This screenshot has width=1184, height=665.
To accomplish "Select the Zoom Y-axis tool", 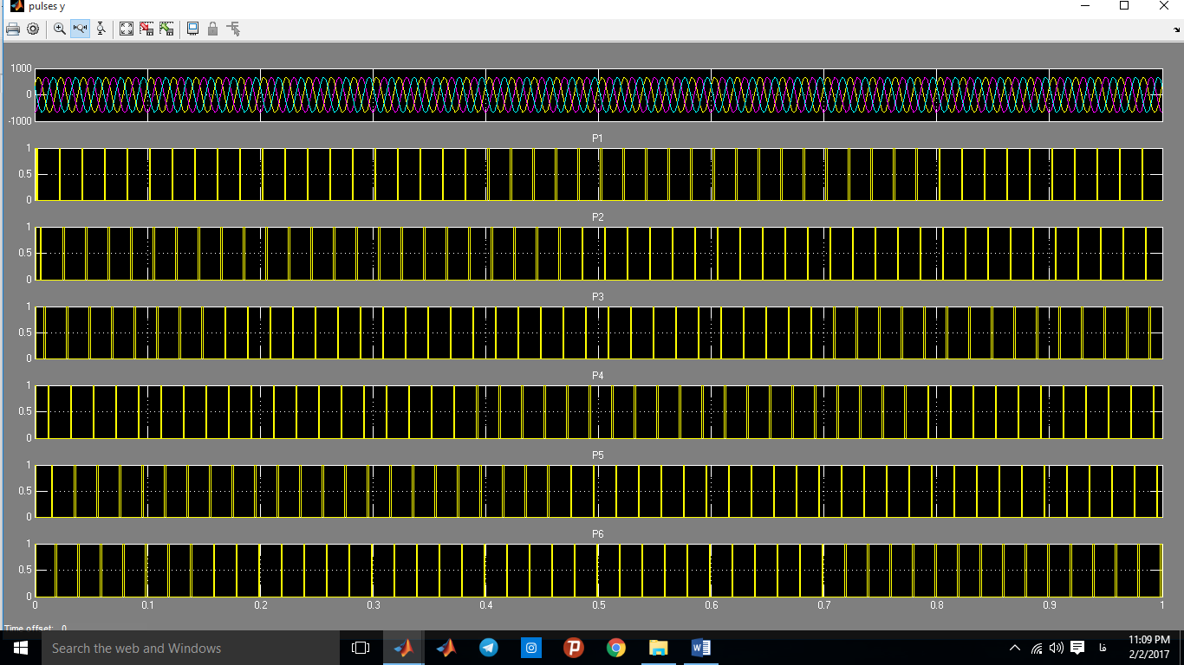I will coord(101,29).
